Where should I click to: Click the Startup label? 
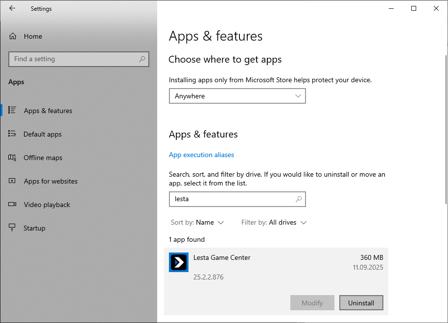point(34,228)
